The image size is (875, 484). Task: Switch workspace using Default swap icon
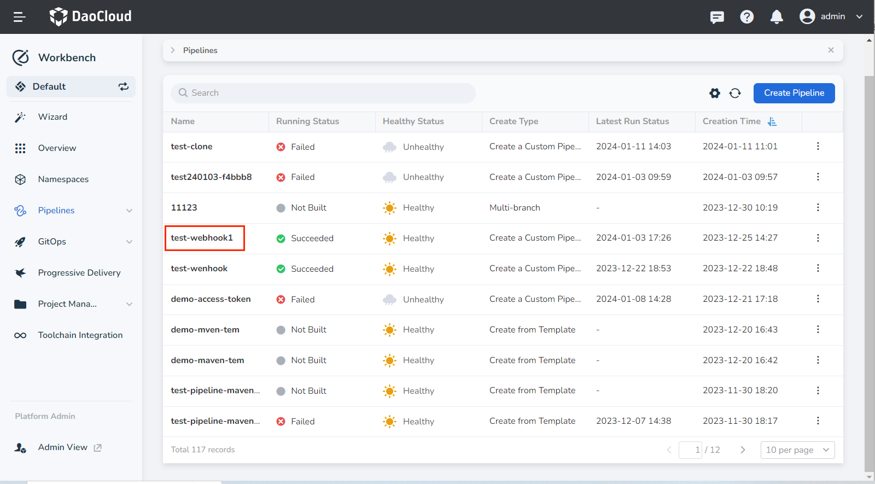click(x=124, y=86)
